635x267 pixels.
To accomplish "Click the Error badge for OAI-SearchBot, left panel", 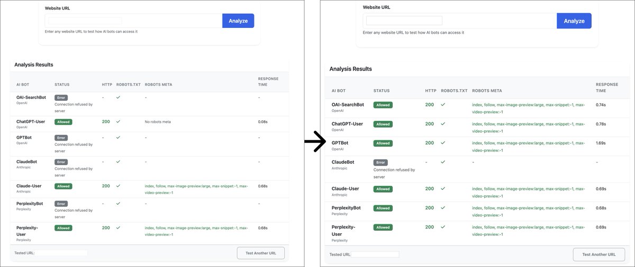I will [61, 98].
